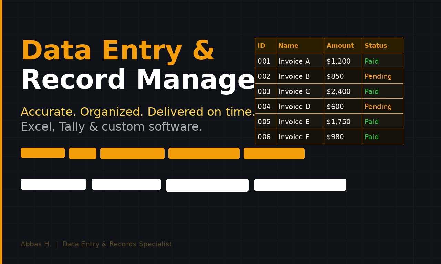Select the Invoice A name cell

click(x=294, y=61)
